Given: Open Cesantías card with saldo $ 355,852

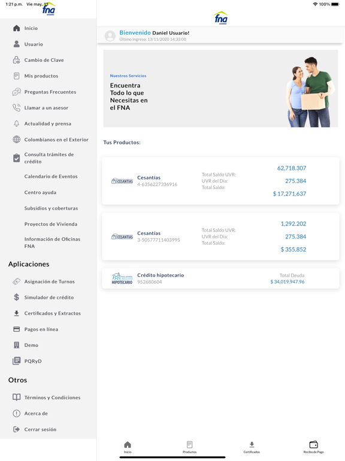Looking at the screenshot, I should (x=220, y=237).
